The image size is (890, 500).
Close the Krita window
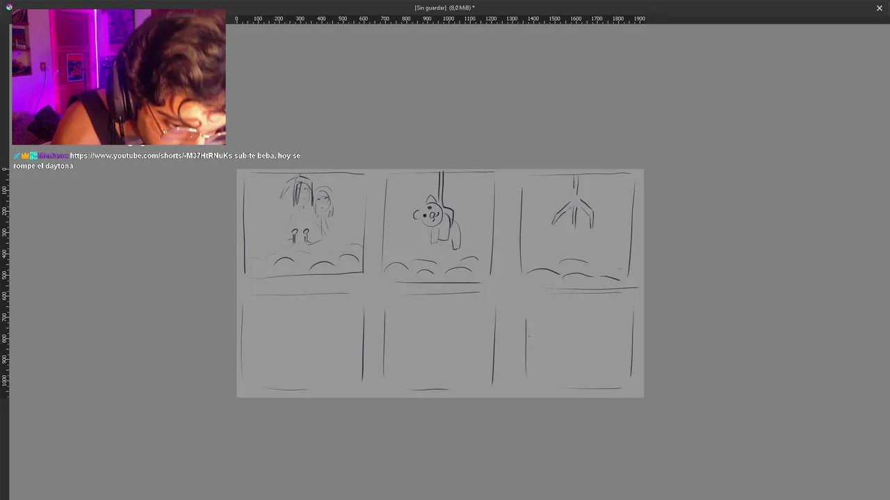point(880,8)
